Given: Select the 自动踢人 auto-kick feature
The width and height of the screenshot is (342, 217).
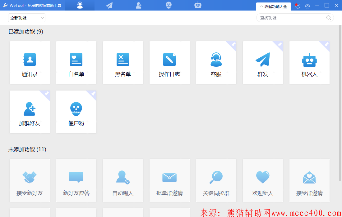Looking at the screenshot, I should pyautogui.click(x=123, y=180).
